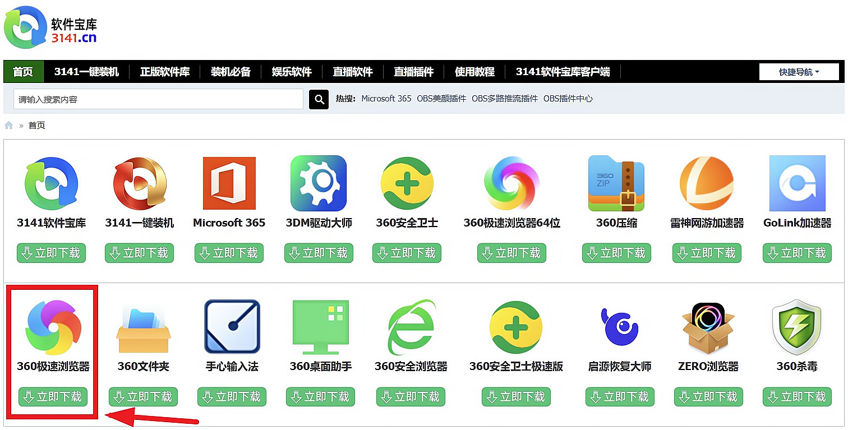
Task: Open the 360安全浏览器 icon
Action: (x=411, y=327)
